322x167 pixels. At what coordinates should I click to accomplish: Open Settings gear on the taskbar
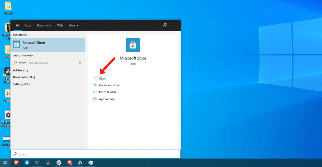coord(80,163)
